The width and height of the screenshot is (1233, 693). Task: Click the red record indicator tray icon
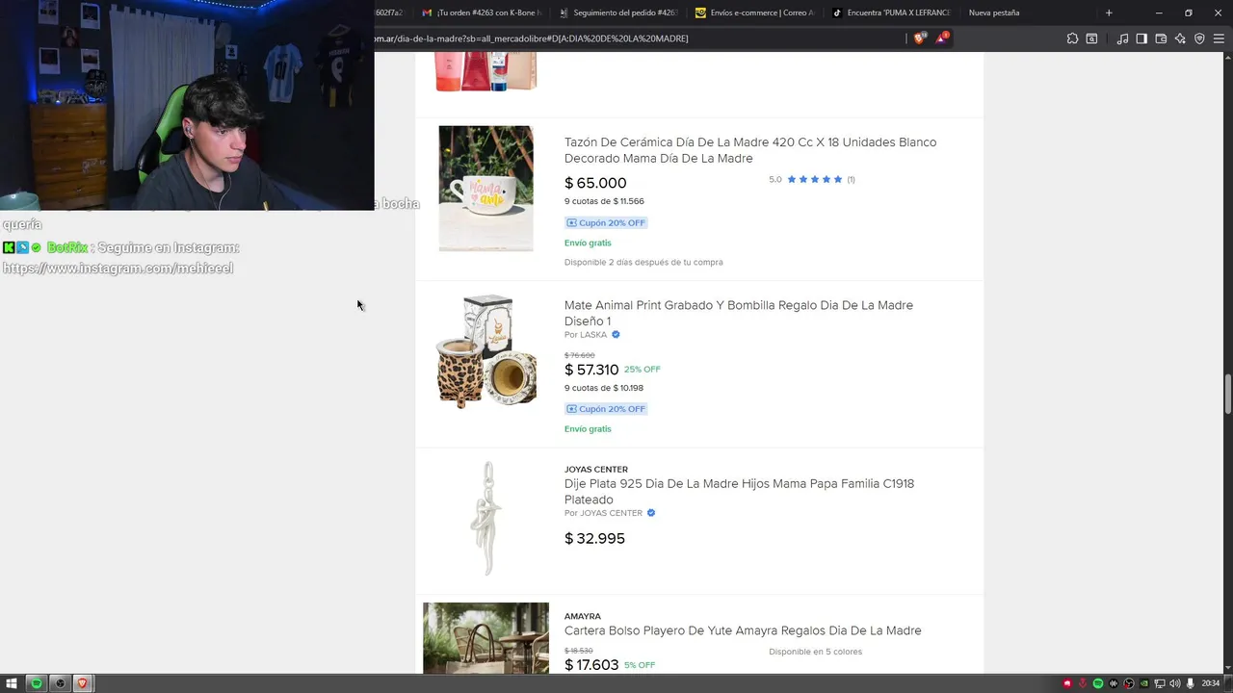[x=1067, y=683]
